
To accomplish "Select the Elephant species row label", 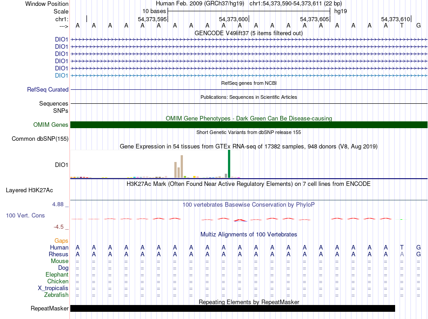I will pyautogui.click(x=57, y=275).
